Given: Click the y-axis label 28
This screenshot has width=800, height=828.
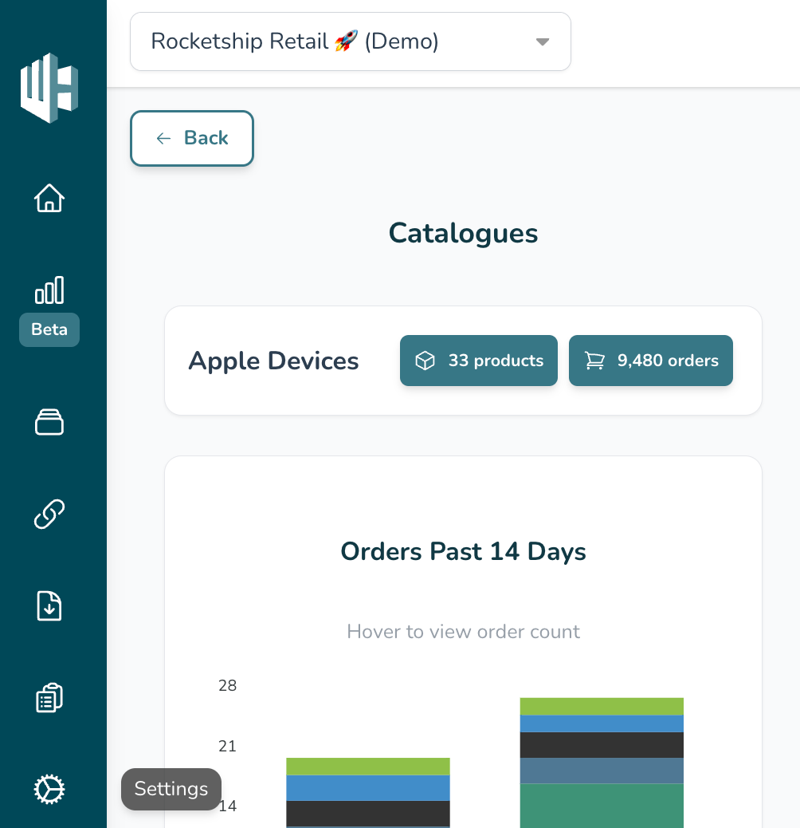Looking at the screenshot, I should click(228, 685).
